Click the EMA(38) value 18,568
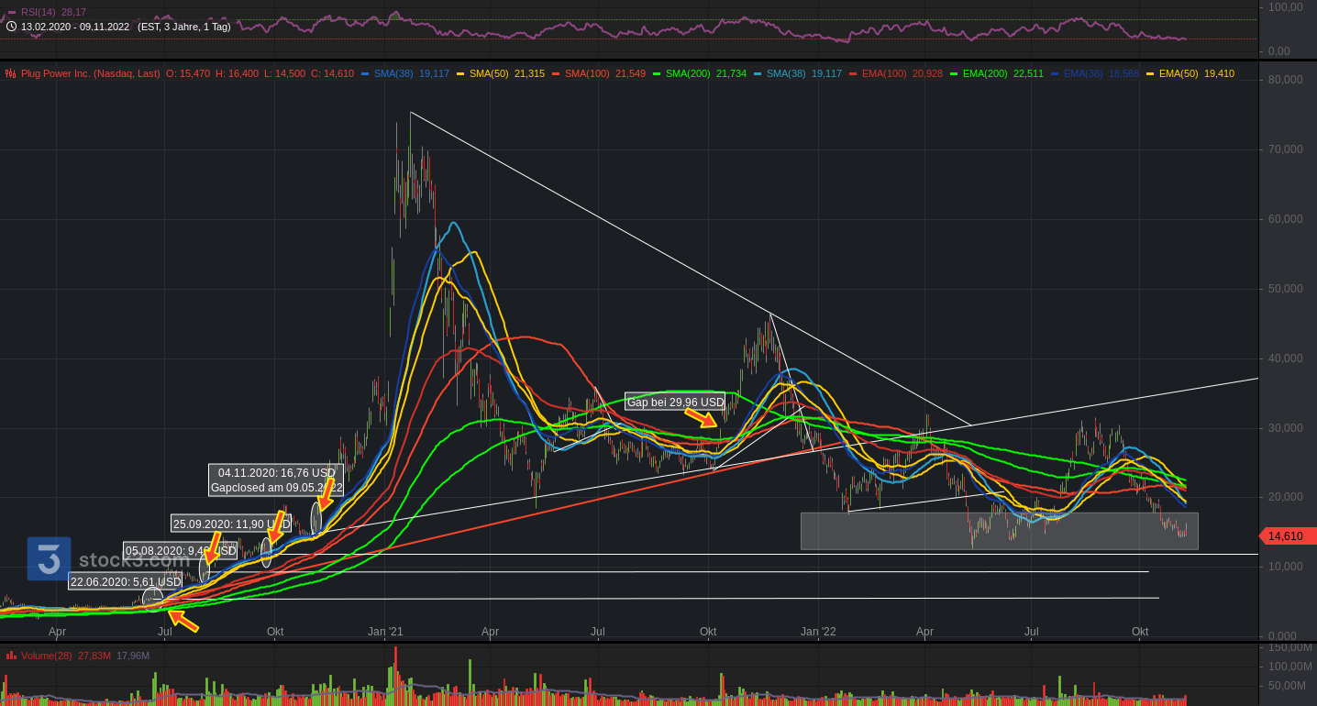 click(x=1124, y=73)
